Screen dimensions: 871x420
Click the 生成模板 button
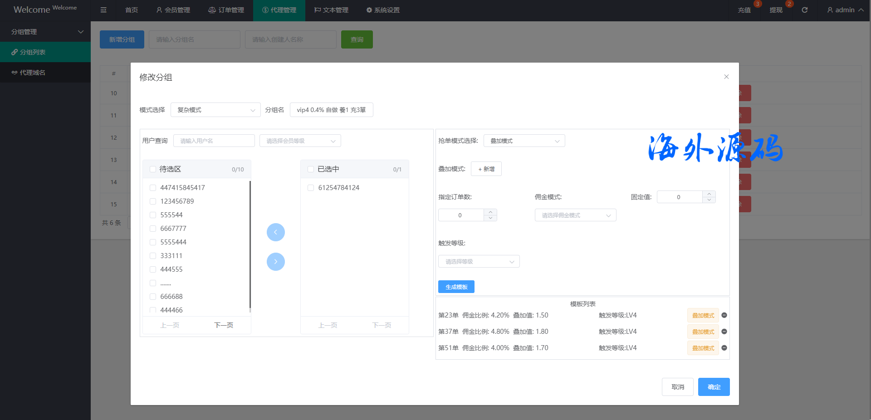(x=456, y=287)
